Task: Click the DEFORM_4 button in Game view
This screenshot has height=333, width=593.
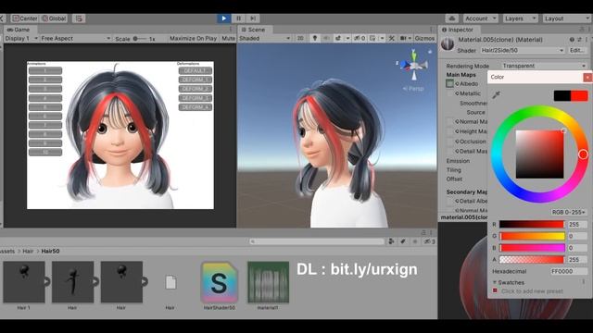Action: tap(196, 107)
